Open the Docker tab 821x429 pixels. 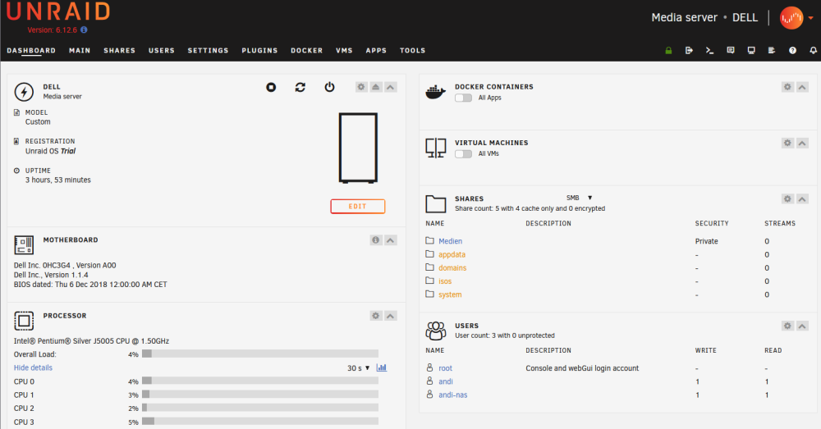click(x=307, y=50)
